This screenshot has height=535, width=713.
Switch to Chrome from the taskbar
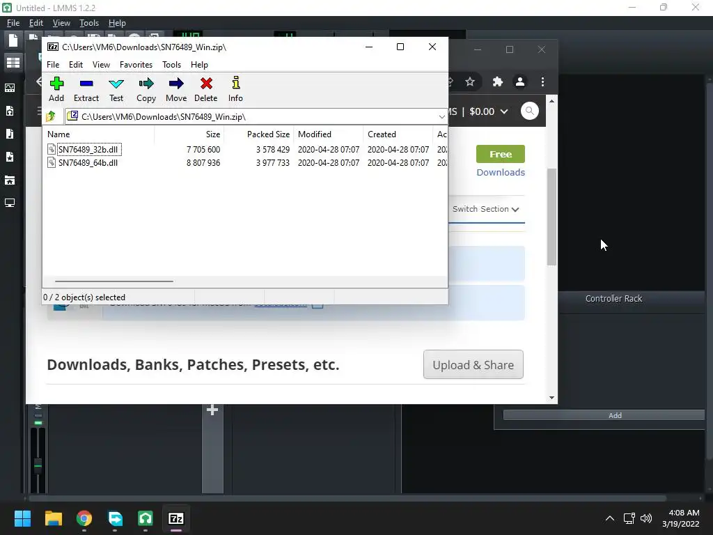click(x=84, y=518)
